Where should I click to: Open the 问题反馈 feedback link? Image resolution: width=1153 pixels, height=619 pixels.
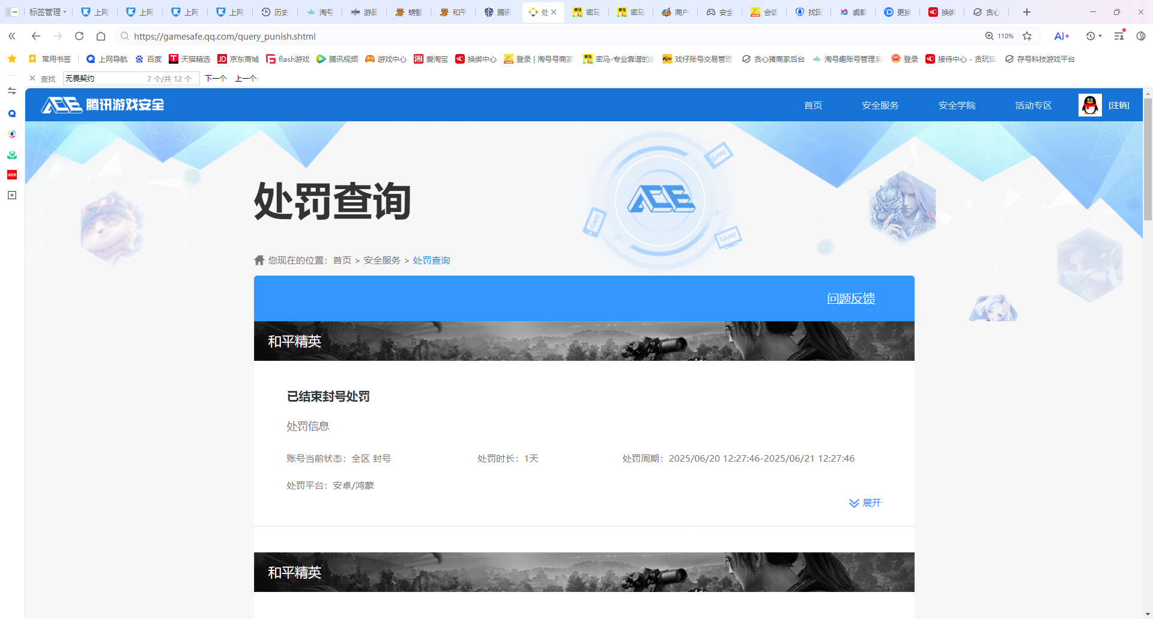(850, 298)
